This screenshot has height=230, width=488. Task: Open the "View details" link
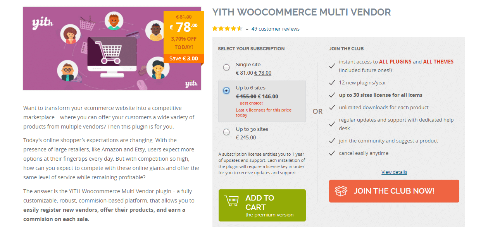click(394, 172)
